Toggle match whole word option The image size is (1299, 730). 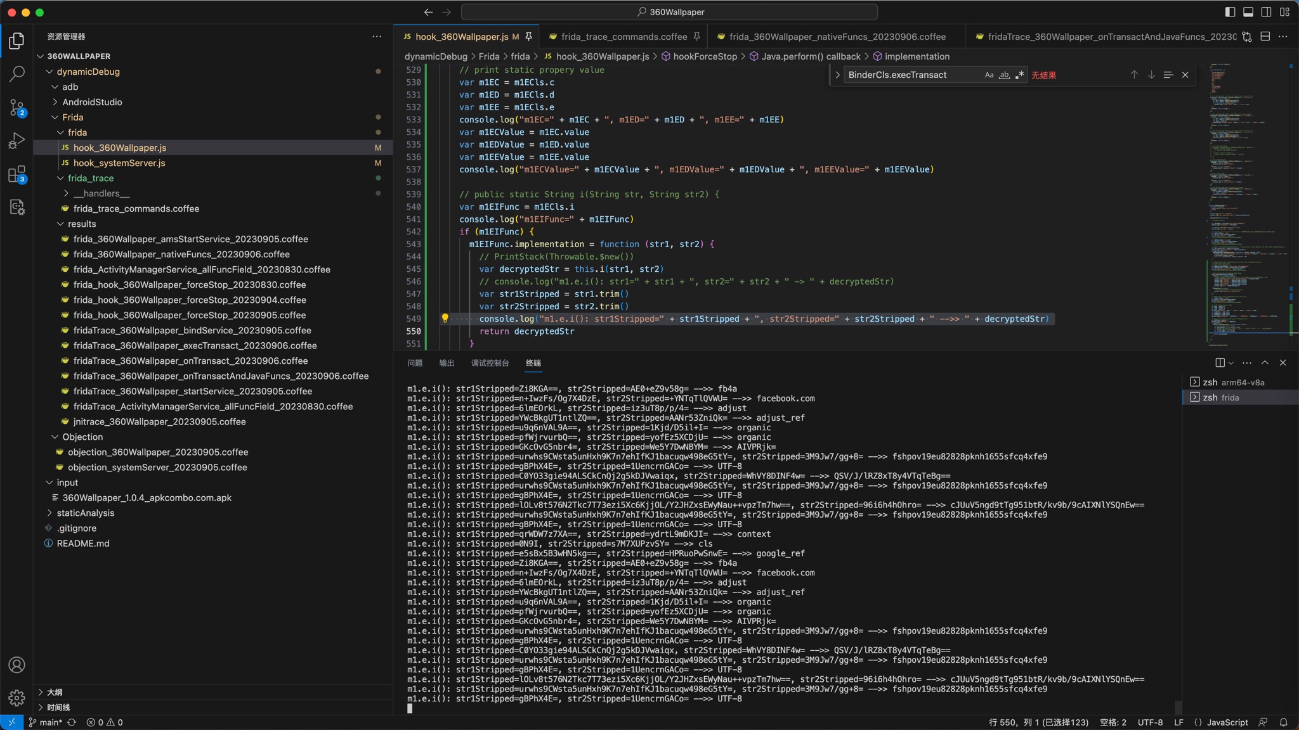click(1004, 75)
